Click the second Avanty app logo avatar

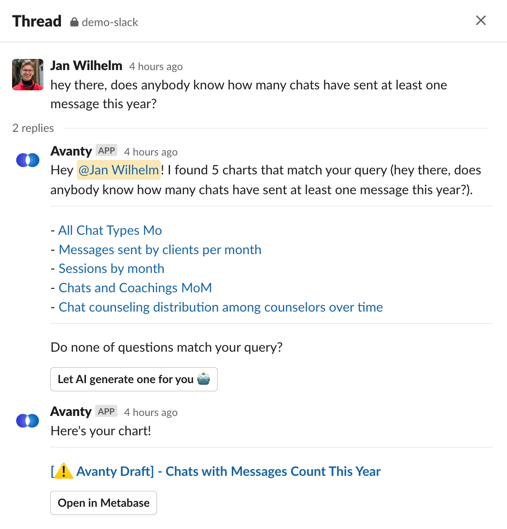coord(28,421)
